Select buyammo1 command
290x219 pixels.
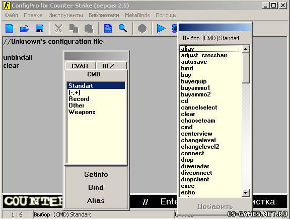click(x=210, y=88)
